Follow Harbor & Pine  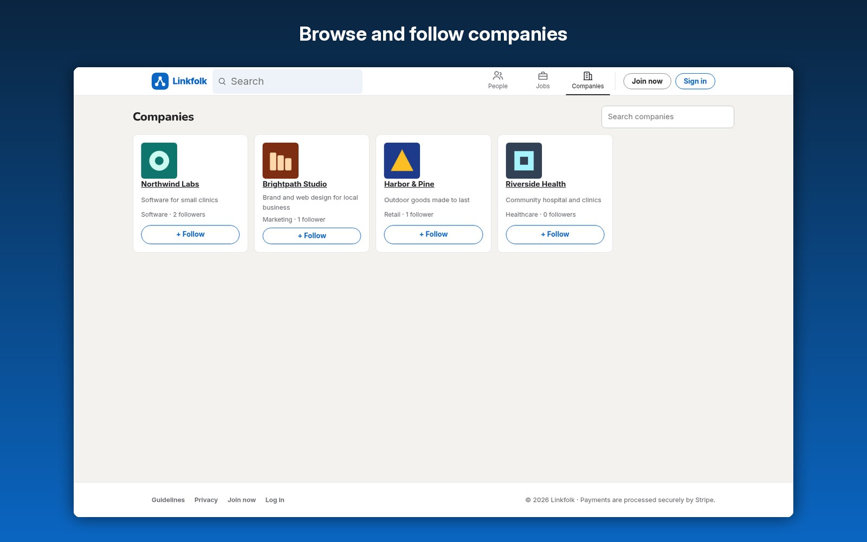(x=433, y=235)
